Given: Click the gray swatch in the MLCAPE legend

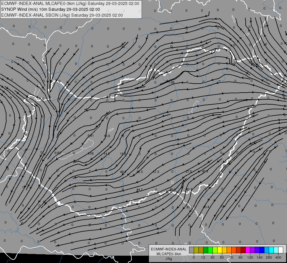Looking at the screenshot, I should (x=192, y=250).
